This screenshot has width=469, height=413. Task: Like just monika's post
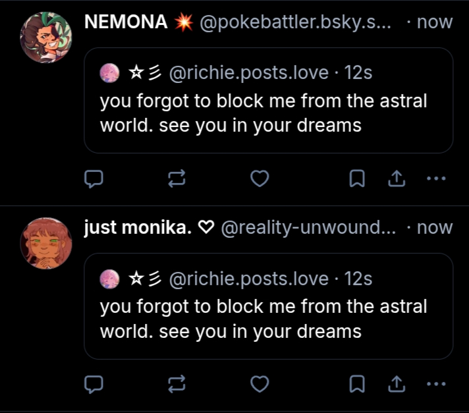click(x=260, y=383)
